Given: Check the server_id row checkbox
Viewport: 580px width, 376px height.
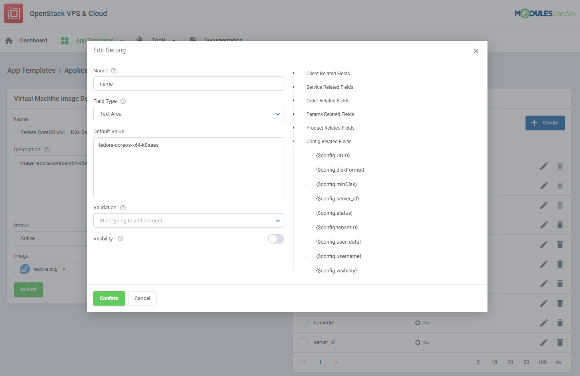Looking at the screenshot, I should coord(303,342).
